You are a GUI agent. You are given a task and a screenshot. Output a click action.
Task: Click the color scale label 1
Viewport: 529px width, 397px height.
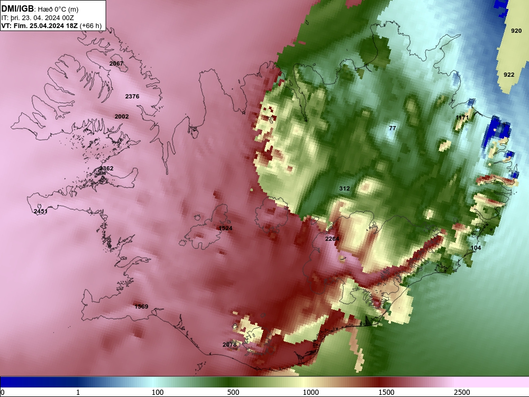coord(78,392)
